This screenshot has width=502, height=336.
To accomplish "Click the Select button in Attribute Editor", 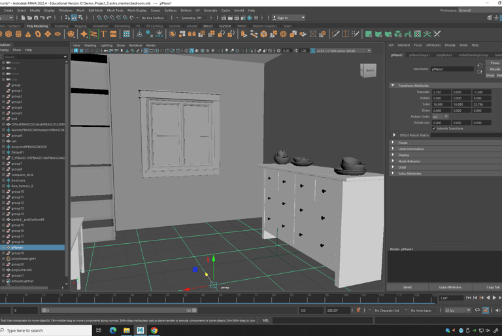I will tap(407, 288).
